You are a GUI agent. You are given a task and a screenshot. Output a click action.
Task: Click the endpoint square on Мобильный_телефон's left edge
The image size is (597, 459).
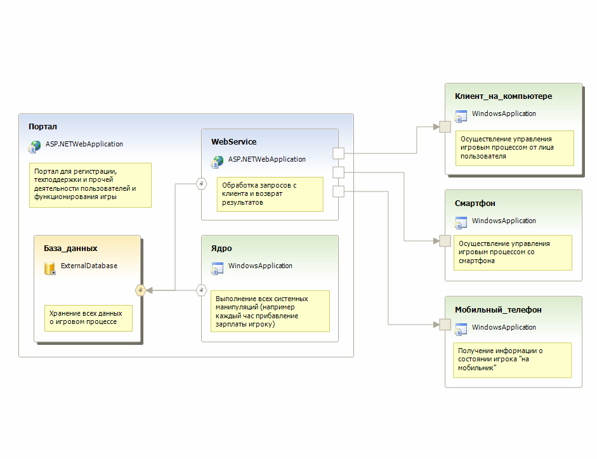pyautogui.click(x=445, y=325)
